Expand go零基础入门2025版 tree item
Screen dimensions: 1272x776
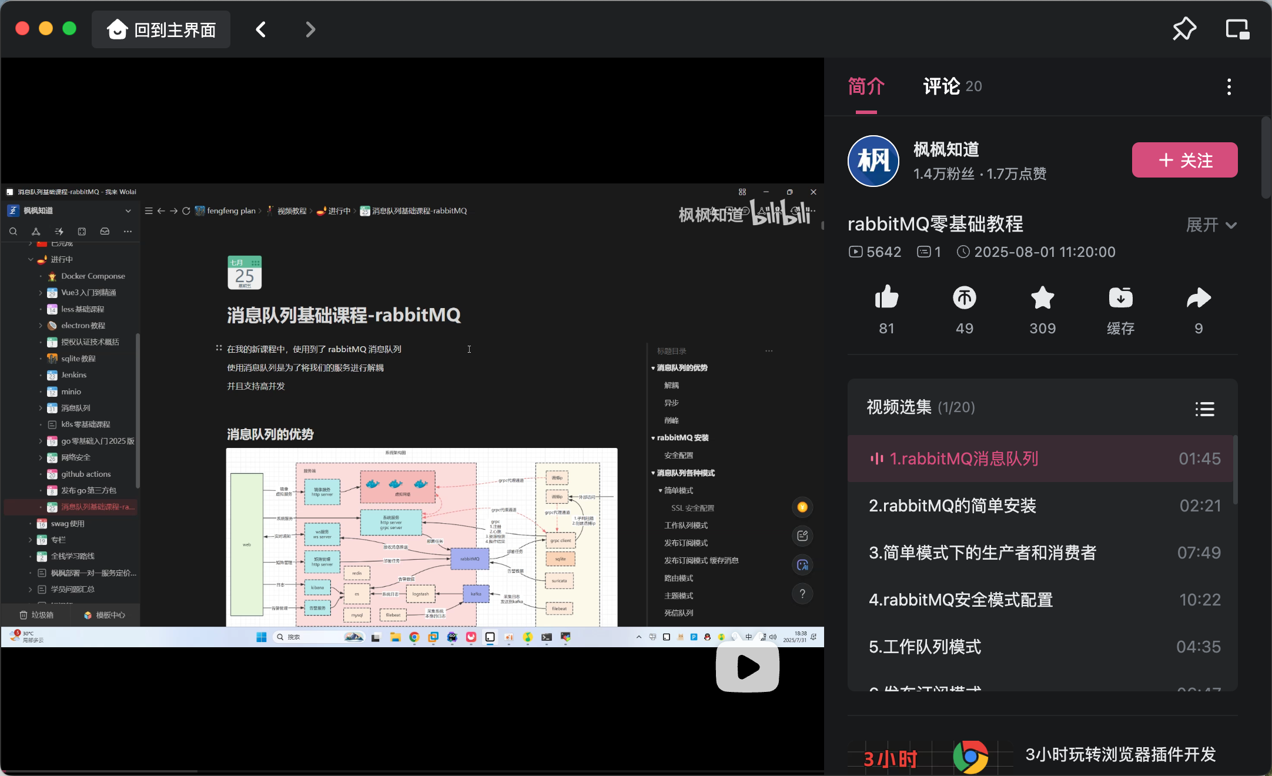coord(41,441)
